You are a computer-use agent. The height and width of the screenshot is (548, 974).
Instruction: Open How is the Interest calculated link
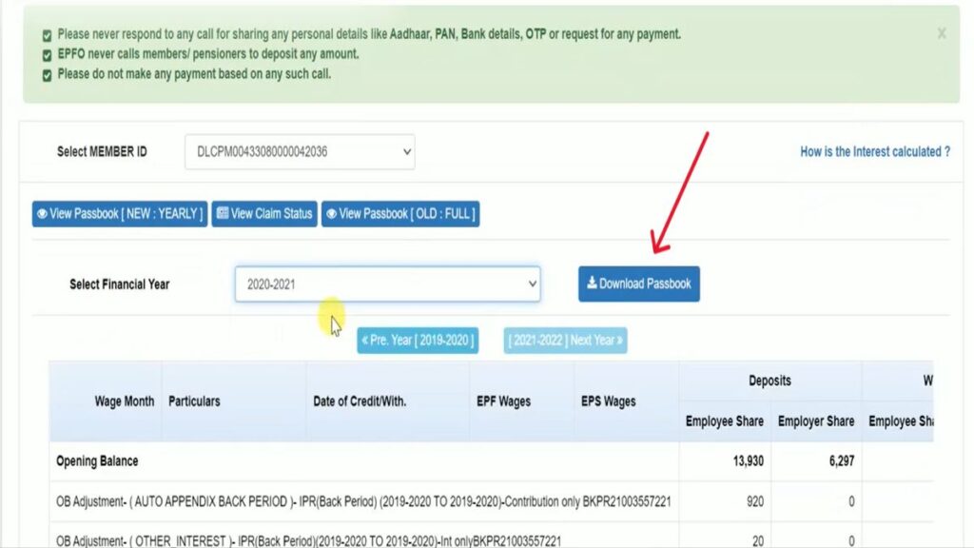point(875,151)
